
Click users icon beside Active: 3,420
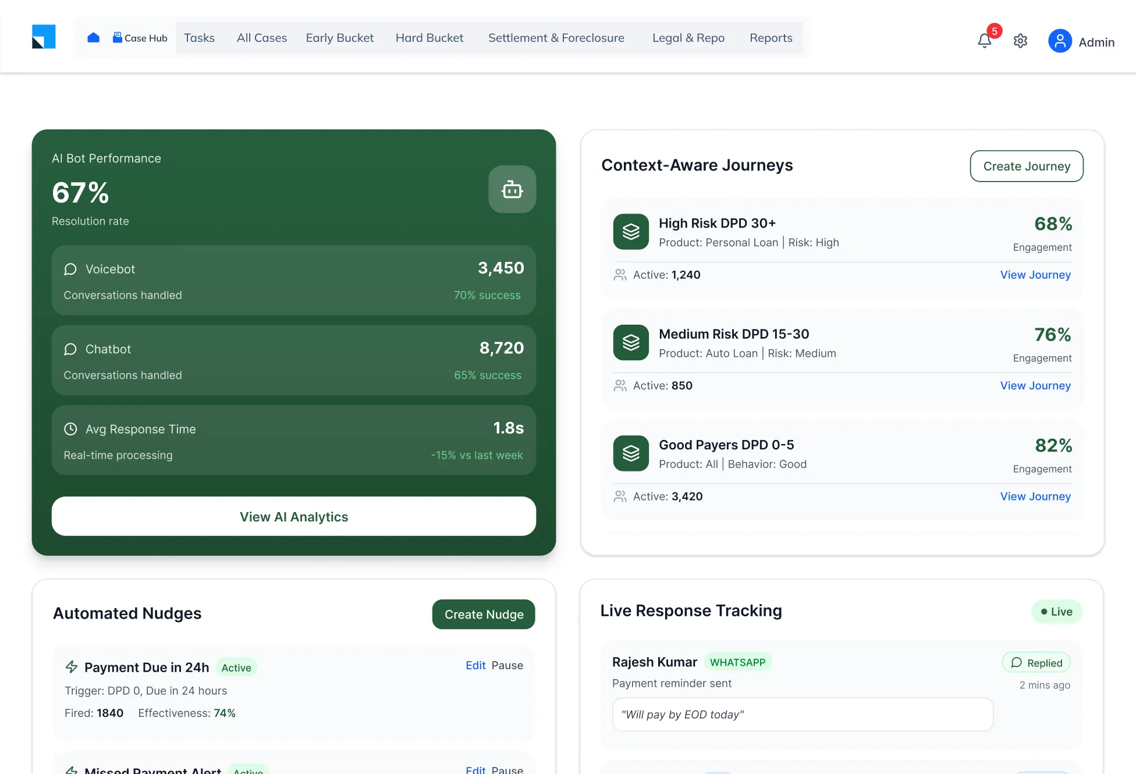coord(620,496)
